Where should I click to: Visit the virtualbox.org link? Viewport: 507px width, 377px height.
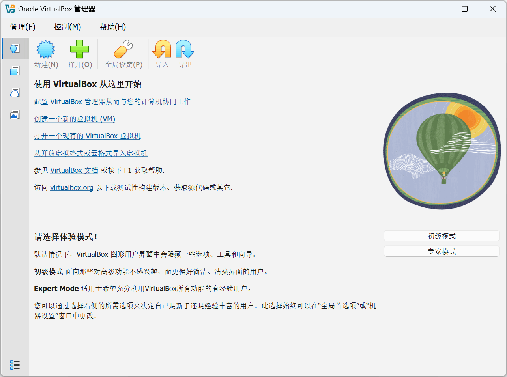[72, 188]
